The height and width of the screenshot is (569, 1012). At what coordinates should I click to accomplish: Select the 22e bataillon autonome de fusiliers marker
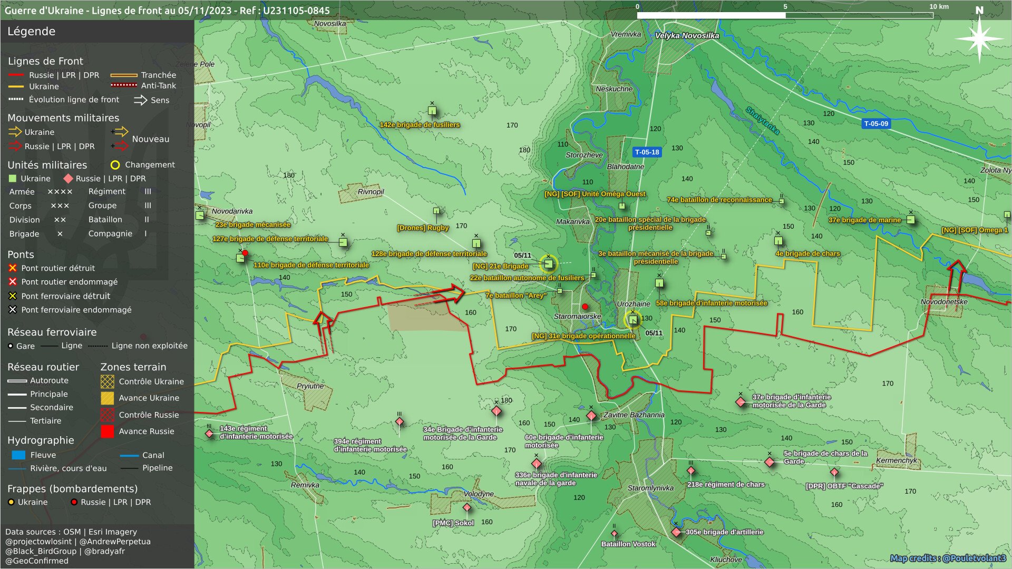[593, 275]
